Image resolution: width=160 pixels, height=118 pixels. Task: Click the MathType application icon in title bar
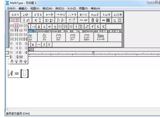coord(7,3)
